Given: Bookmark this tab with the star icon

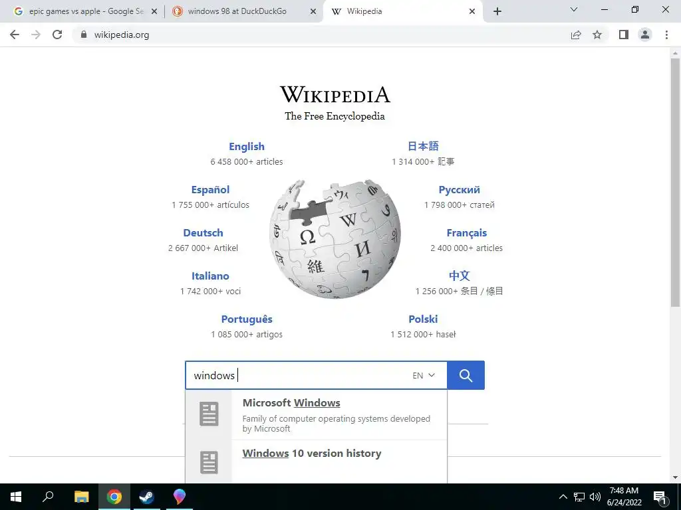Looking at the screenshot, I should (598, 35).
